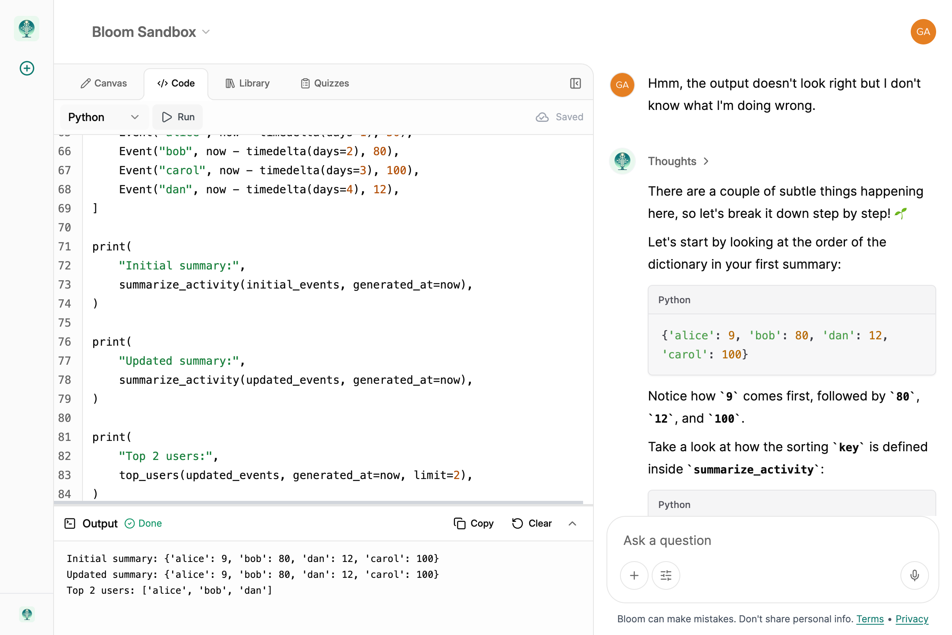Click the "Top 2 users:" string in the code
The image size is (952, 635).
point(165,456)
